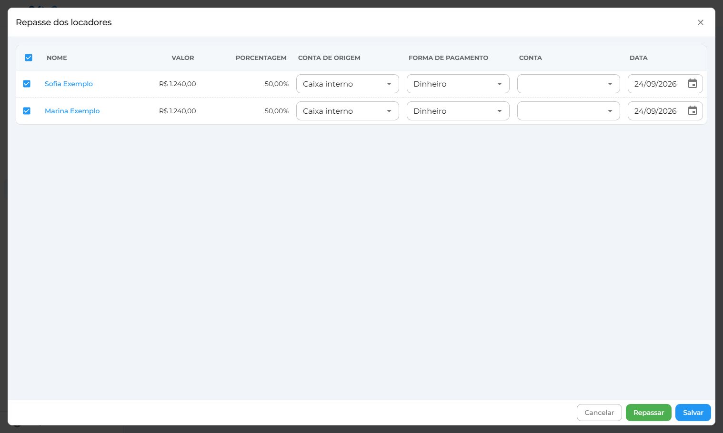Uncheck Sofia Exemplo row checkbox

point(27,84)
